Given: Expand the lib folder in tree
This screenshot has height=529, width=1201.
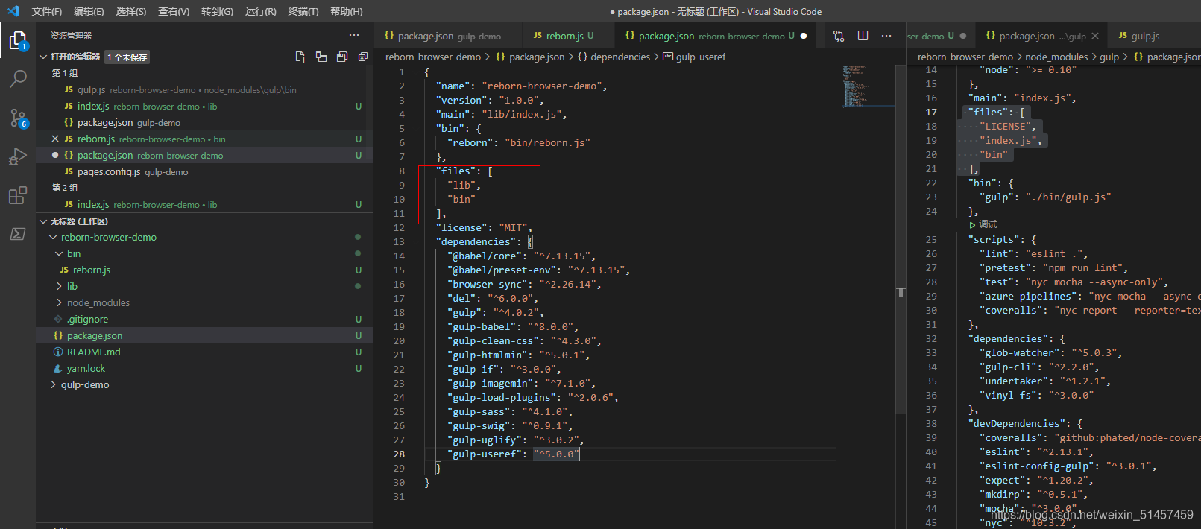Looking at the screenshot, I should click(x=59, y=286).
